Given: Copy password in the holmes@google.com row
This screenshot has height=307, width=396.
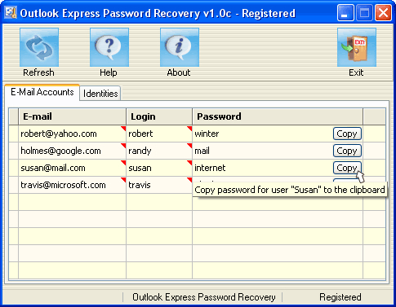Looking at the screenshot, I should coord(347,151).
